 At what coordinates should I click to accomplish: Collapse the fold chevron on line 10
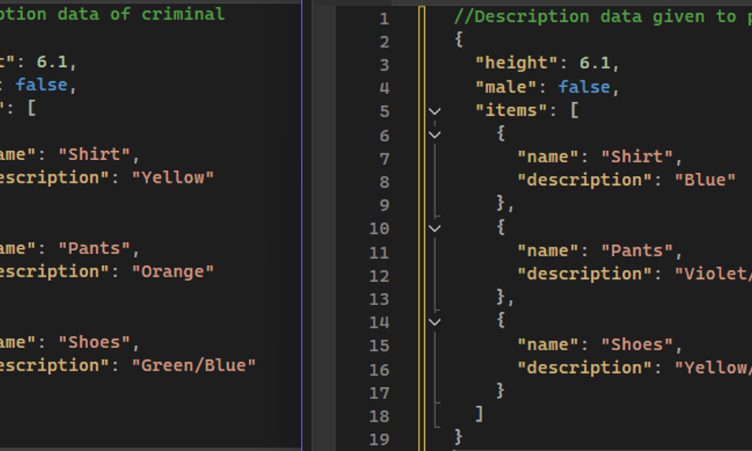pyautogui.click(x=435, y=228)
